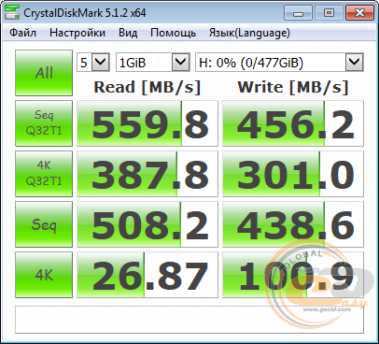
Task: Click the 4K Q32T1 write result 301.0
Action: 293,174
